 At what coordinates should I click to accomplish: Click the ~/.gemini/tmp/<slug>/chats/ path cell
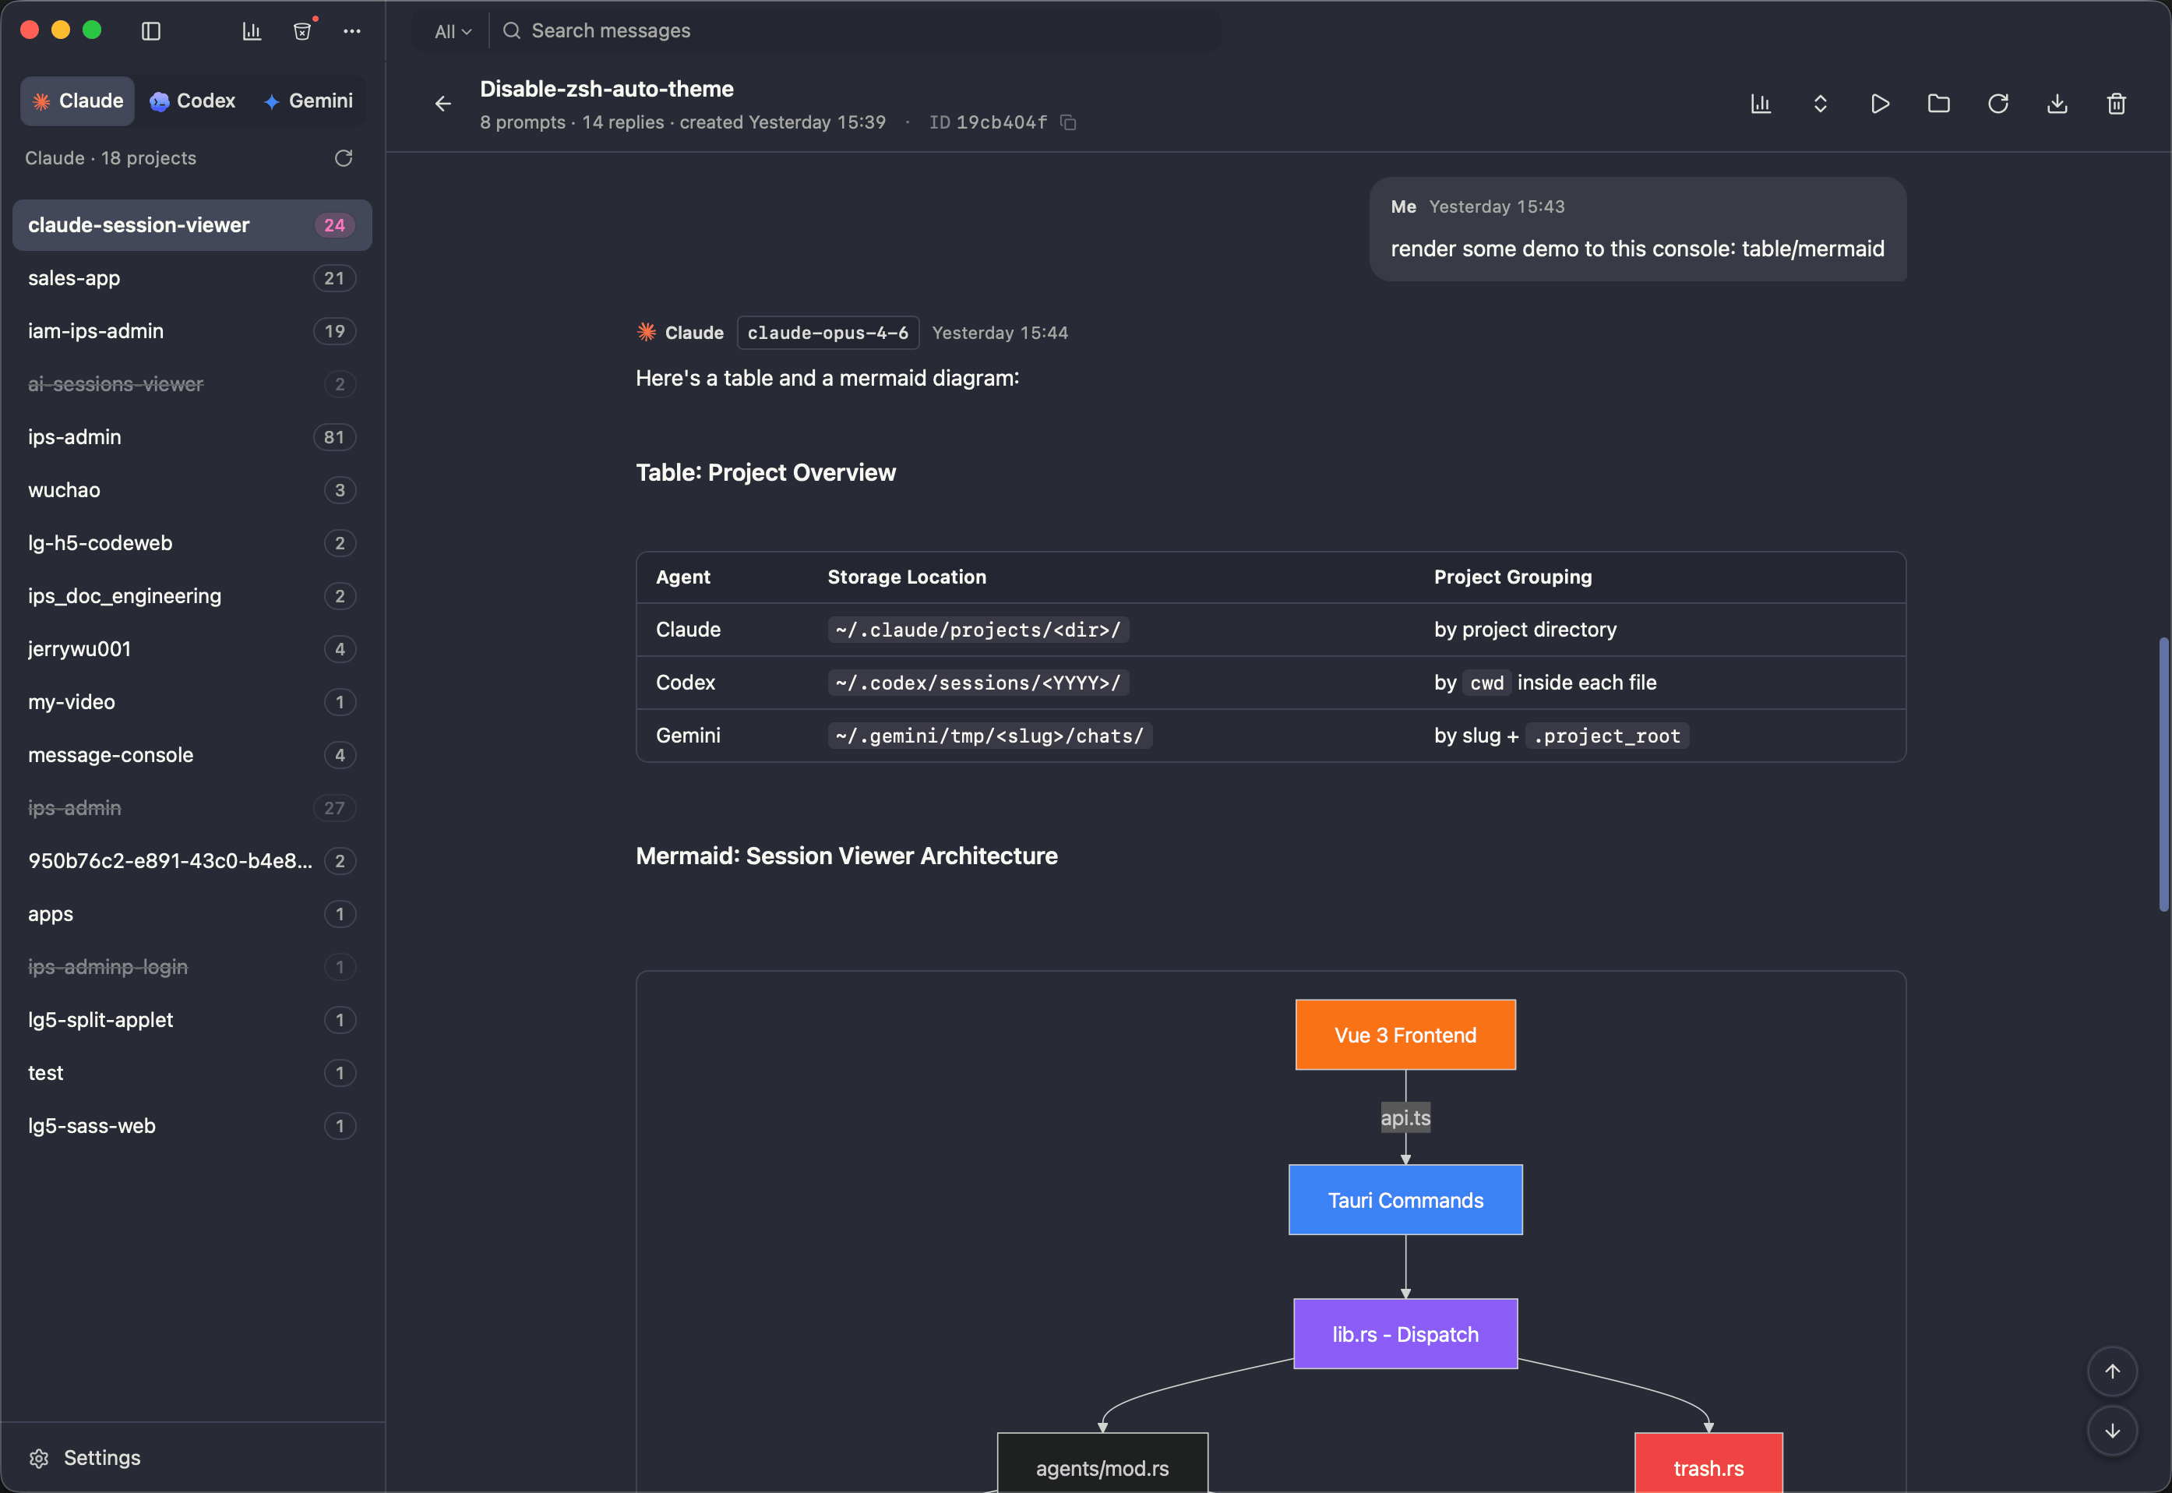989,736
